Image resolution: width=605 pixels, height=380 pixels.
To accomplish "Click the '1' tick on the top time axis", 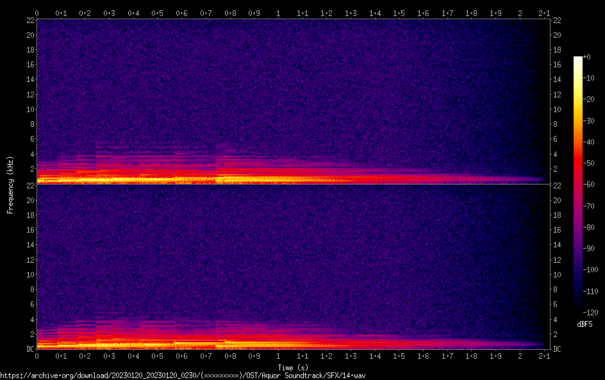I will point(278,13).
